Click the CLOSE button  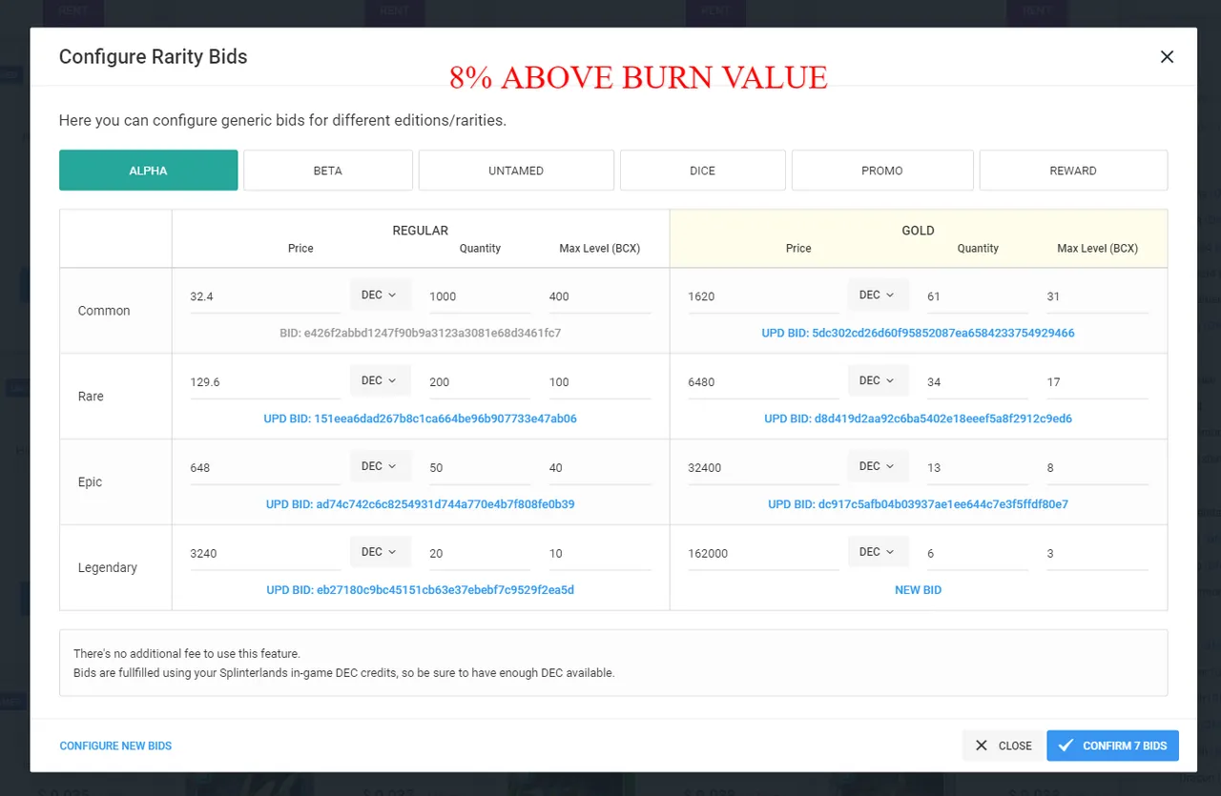[x=1002, y=745]
